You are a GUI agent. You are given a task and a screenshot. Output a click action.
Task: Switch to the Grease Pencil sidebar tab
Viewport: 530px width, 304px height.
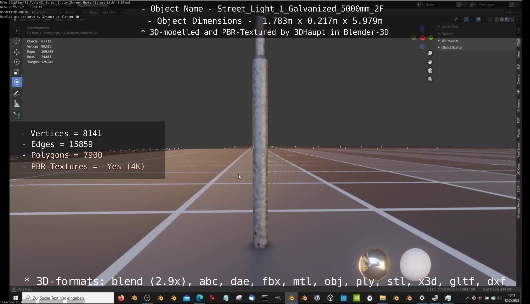click(518, 208)
